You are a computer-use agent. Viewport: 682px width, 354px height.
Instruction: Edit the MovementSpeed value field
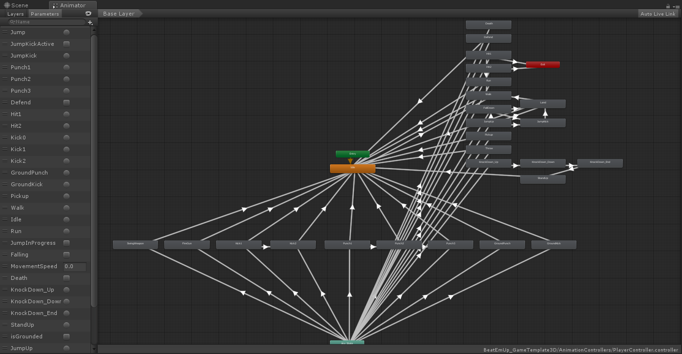75,266
